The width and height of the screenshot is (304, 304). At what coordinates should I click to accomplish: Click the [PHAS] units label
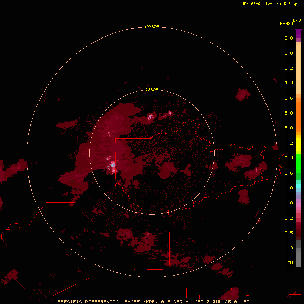click(x=285, y=23)
